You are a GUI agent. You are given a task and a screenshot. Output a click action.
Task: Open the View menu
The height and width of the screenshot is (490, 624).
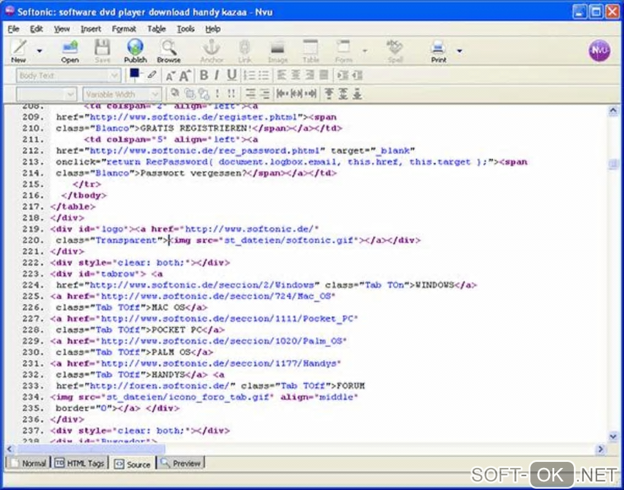(x=62, y=29)
